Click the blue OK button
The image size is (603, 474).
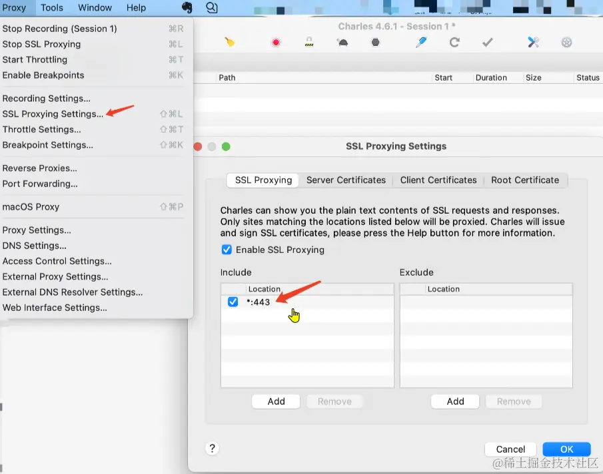(x=566, y=449)
